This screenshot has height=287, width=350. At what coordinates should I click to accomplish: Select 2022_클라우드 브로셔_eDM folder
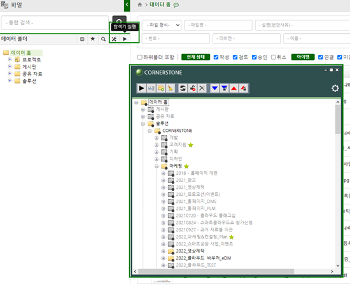point(204,258)
